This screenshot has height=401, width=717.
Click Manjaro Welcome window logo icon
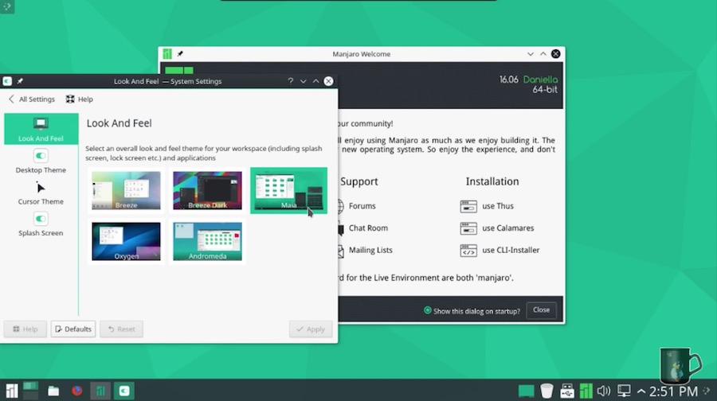167,54
